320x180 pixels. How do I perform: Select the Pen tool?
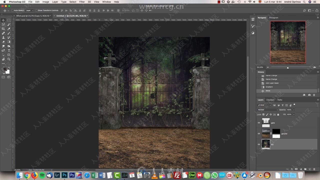(3, 50)
